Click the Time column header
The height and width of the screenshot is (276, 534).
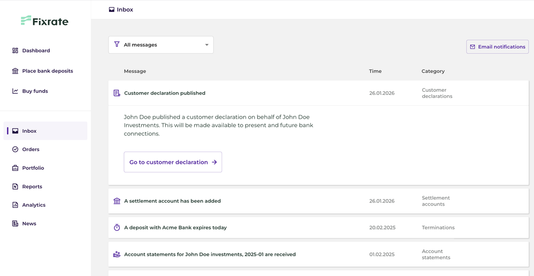(375, 71)
